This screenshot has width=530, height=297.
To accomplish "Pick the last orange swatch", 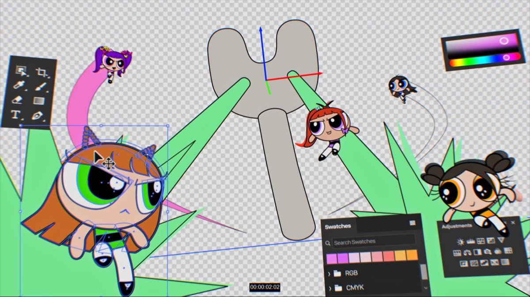I will [412, 255].
